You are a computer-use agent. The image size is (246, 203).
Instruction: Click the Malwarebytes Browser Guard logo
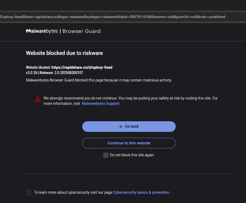63,31
